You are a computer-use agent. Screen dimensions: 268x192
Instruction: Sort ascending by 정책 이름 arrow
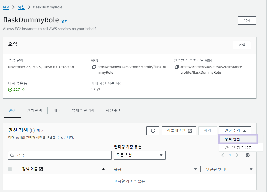[103, 169]
